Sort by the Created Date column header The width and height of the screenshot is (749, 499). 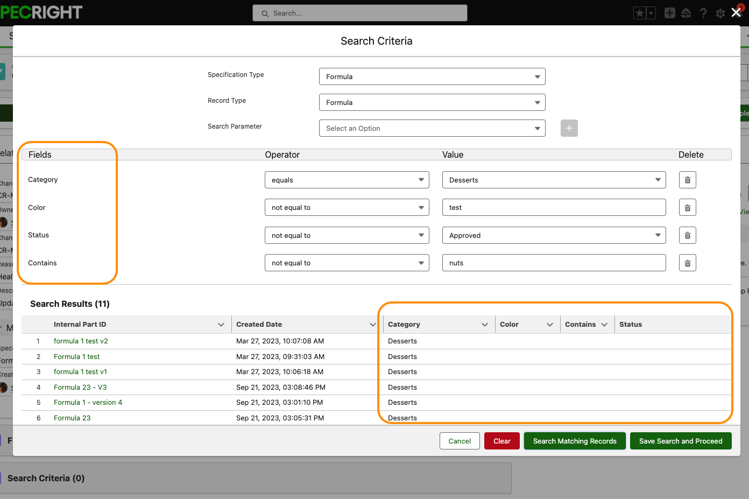(259, 325)
